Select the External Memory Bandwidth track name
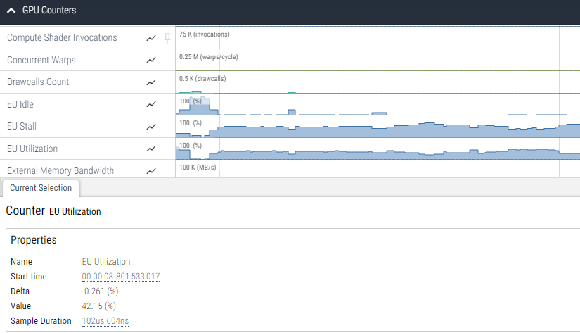Screen dimensions: 580x333 pyautogui.click(x=60, y=170)
